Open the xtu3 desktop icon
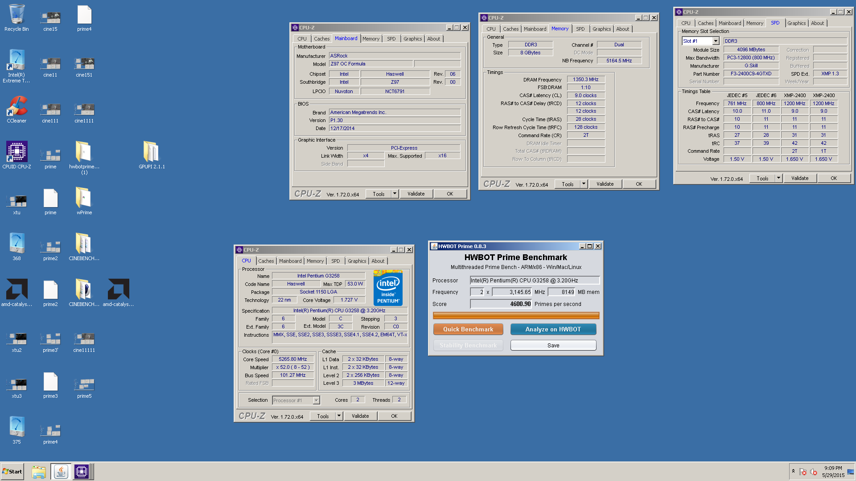856x481 pixels. [16, 388]
